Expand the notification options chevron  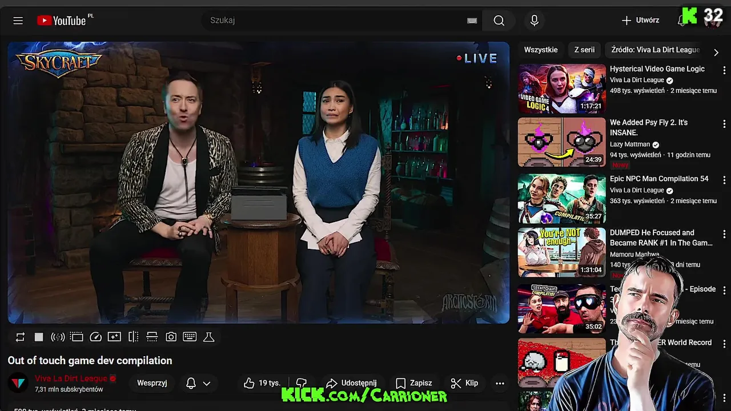[x=207, y=384]
